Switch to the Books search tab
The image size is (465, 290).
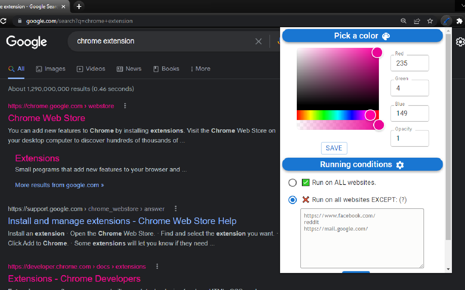[x=166, y=69]
